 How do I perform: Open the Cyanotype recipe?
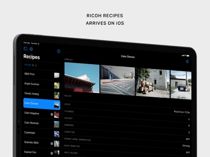(x=42, y=133)
